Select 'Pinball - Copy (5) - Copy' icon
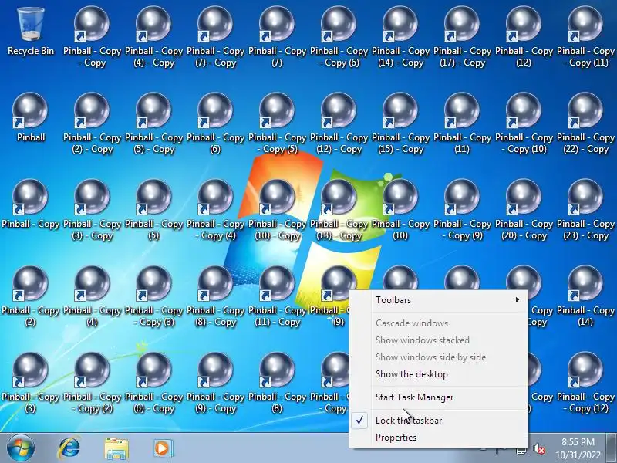The width and height of the screenshot is (617, 463). (153, 123)
